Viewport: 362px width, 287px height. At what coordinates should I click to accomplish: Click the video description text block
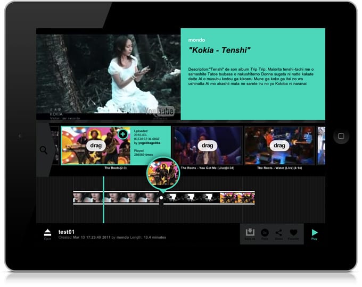[251, 77]
